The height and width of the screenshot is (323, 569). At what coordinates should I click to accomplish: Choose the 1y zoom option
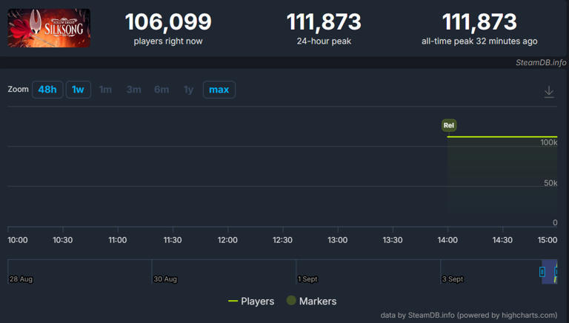click(x=189, y=90)
